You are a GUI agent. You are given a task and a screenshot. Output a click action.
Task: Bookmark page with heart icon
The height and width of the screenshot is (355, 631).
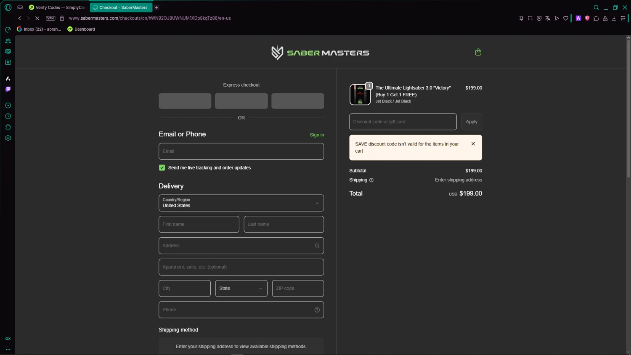coord(566,18)
